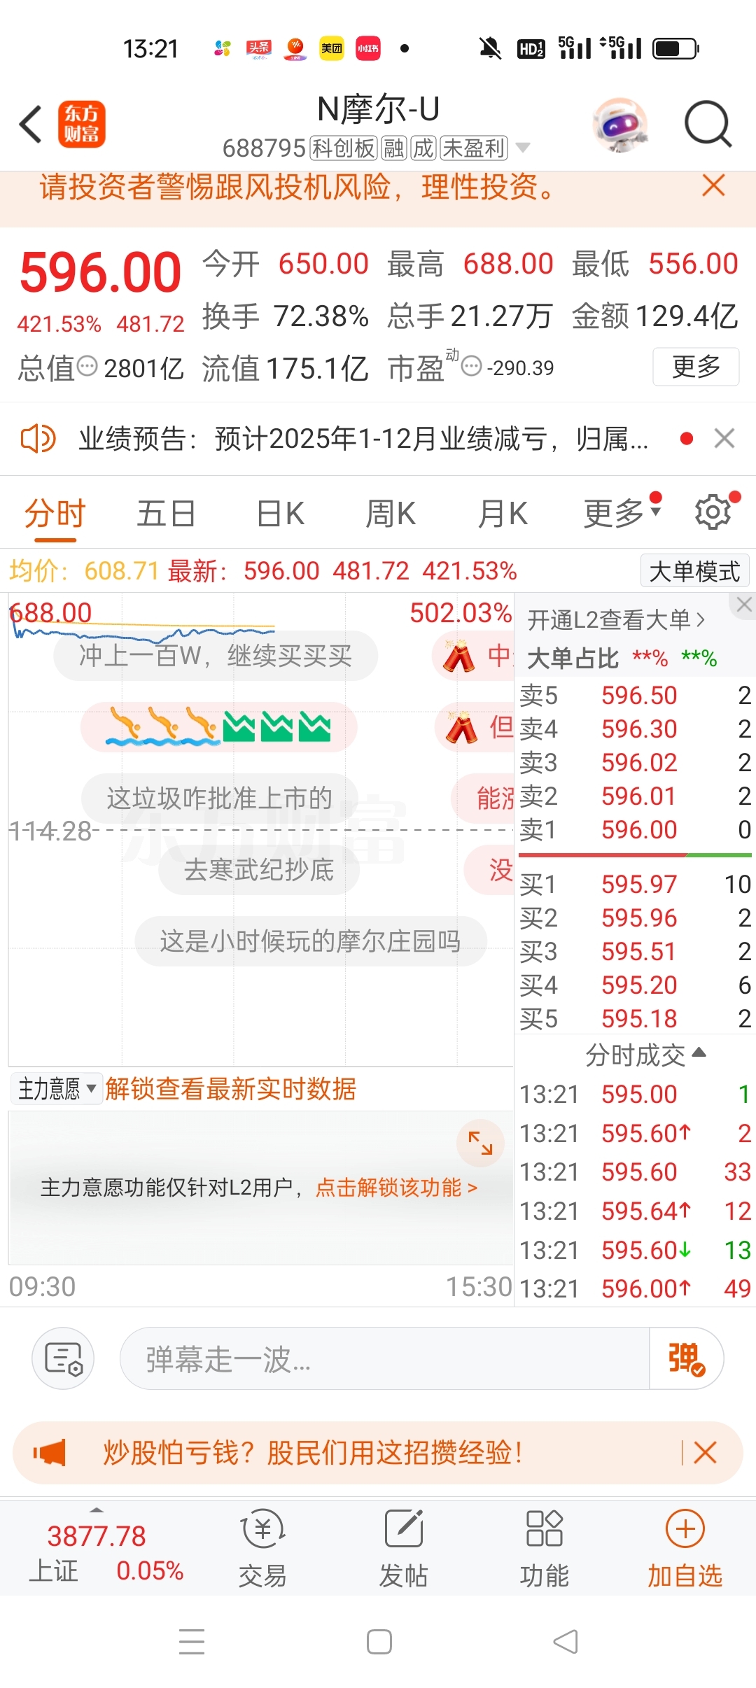Tap 点击解锁该功能 link
This screenshot has width=756, height=1688.
pyautogui.click(x=396, y=1188)
